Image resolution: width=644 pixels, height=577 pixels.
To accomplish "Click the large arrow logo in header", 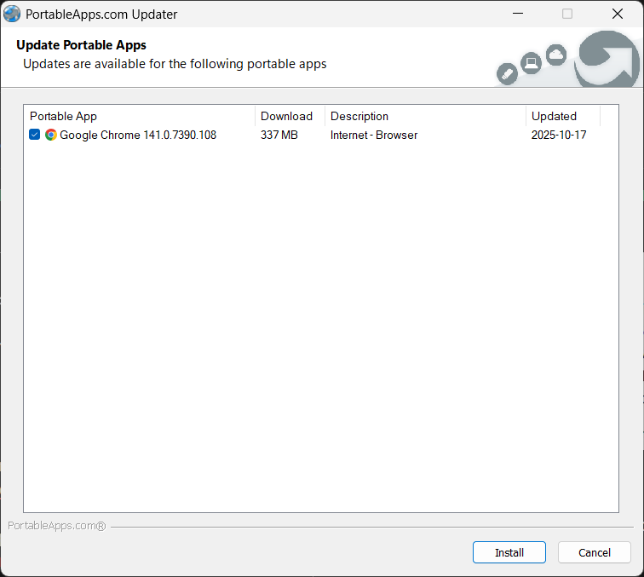I will click(x=607, y=59).
